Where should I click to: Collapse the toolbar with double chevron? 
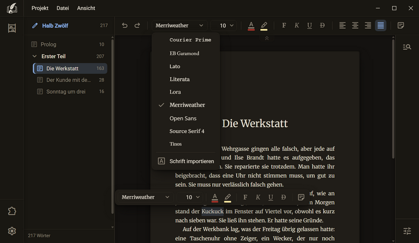coord(267,39)
